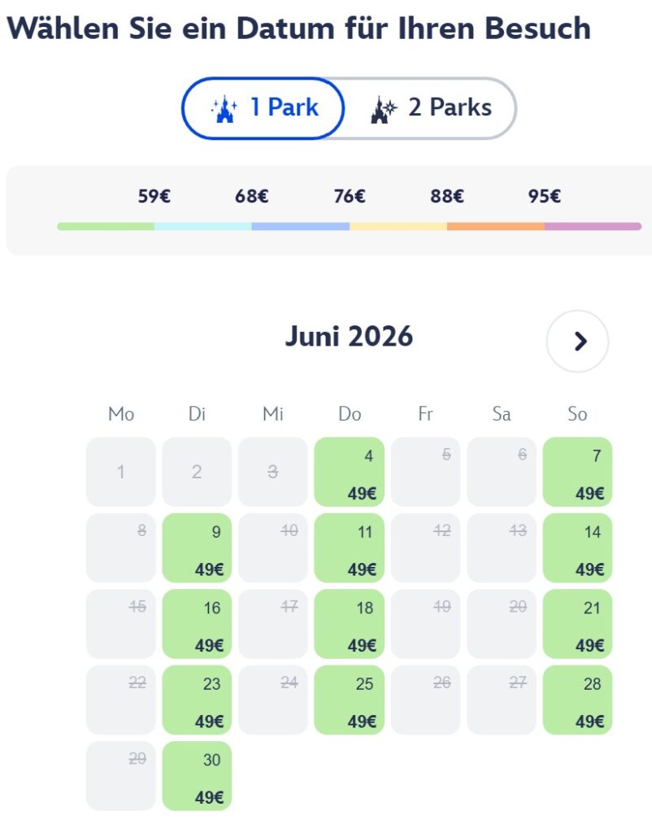Go to next month with the arrow
The height and width of the screenshot is (833, 652).
click(578, 342)
